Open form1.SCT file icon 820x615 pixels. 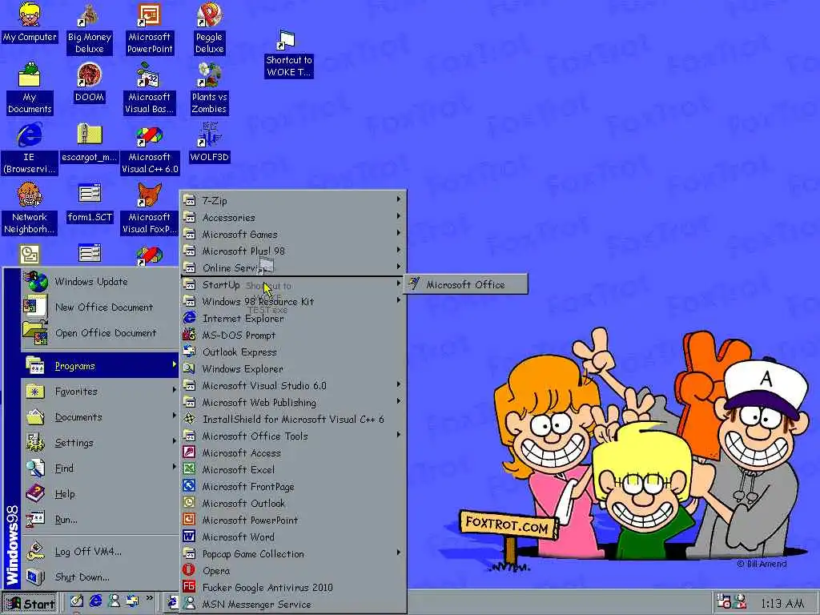90,203
